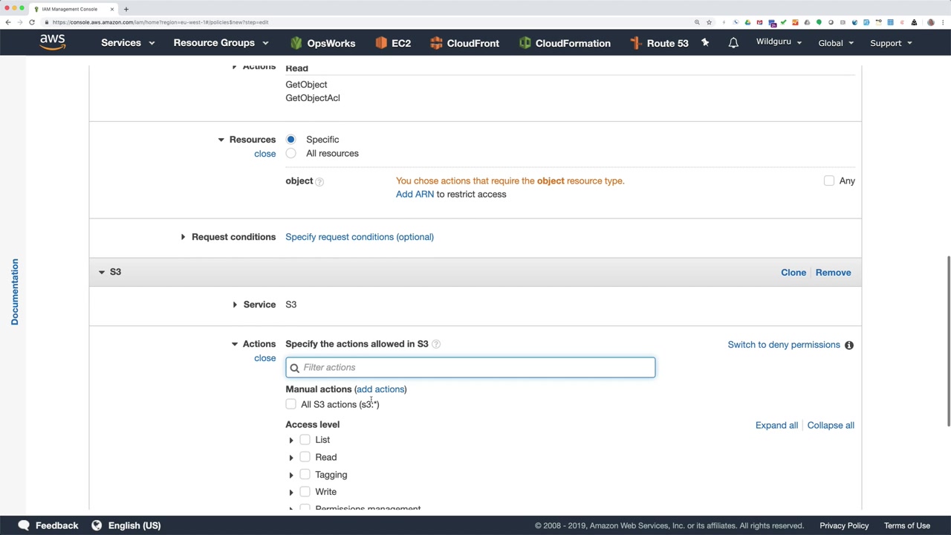This screenshot has height=535, width=951.
Task: Open the Resource Groups menu
Action: 221,43
